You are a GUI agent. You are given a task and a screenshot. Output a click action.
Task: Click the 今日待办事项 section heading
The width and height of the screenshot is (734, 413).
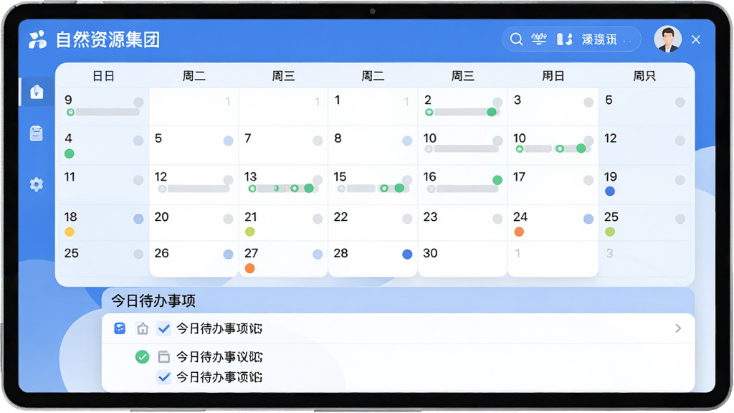pos(153,300)
